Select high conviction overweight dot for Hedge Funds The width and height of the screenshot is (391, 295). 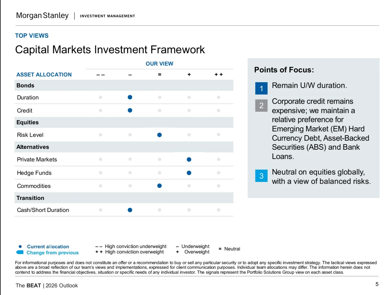pyautogui.click(x=219, y=173)
